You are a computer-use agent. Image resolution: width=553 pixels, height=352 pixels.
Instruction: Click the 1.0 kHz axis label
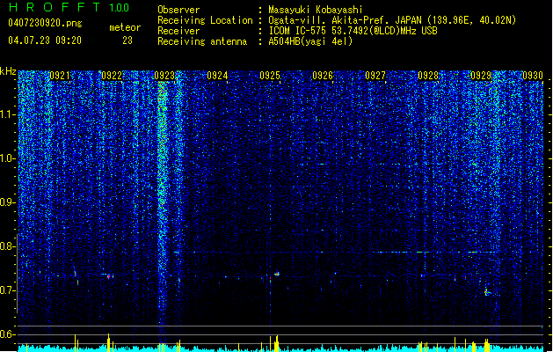(x=8, y=158)
